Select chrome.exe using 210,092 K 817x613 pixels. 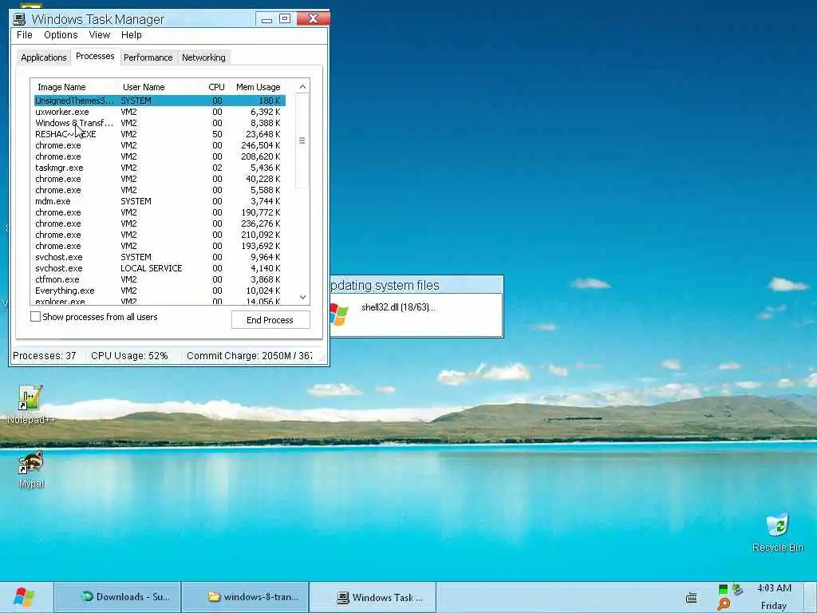coord(160,235)
